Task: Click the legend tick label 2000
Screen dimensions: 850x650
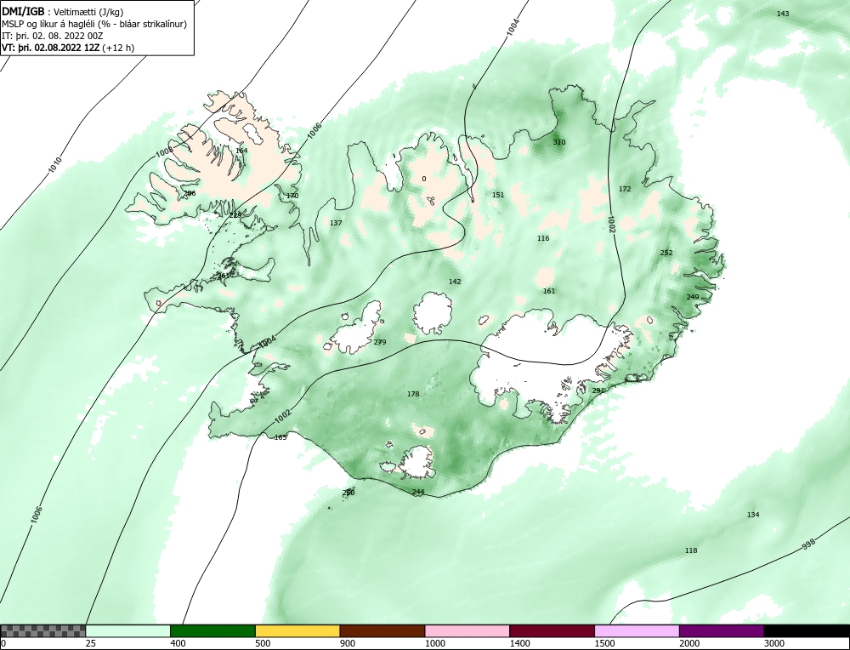Action: pyautogui.click(x=689, y=643)
